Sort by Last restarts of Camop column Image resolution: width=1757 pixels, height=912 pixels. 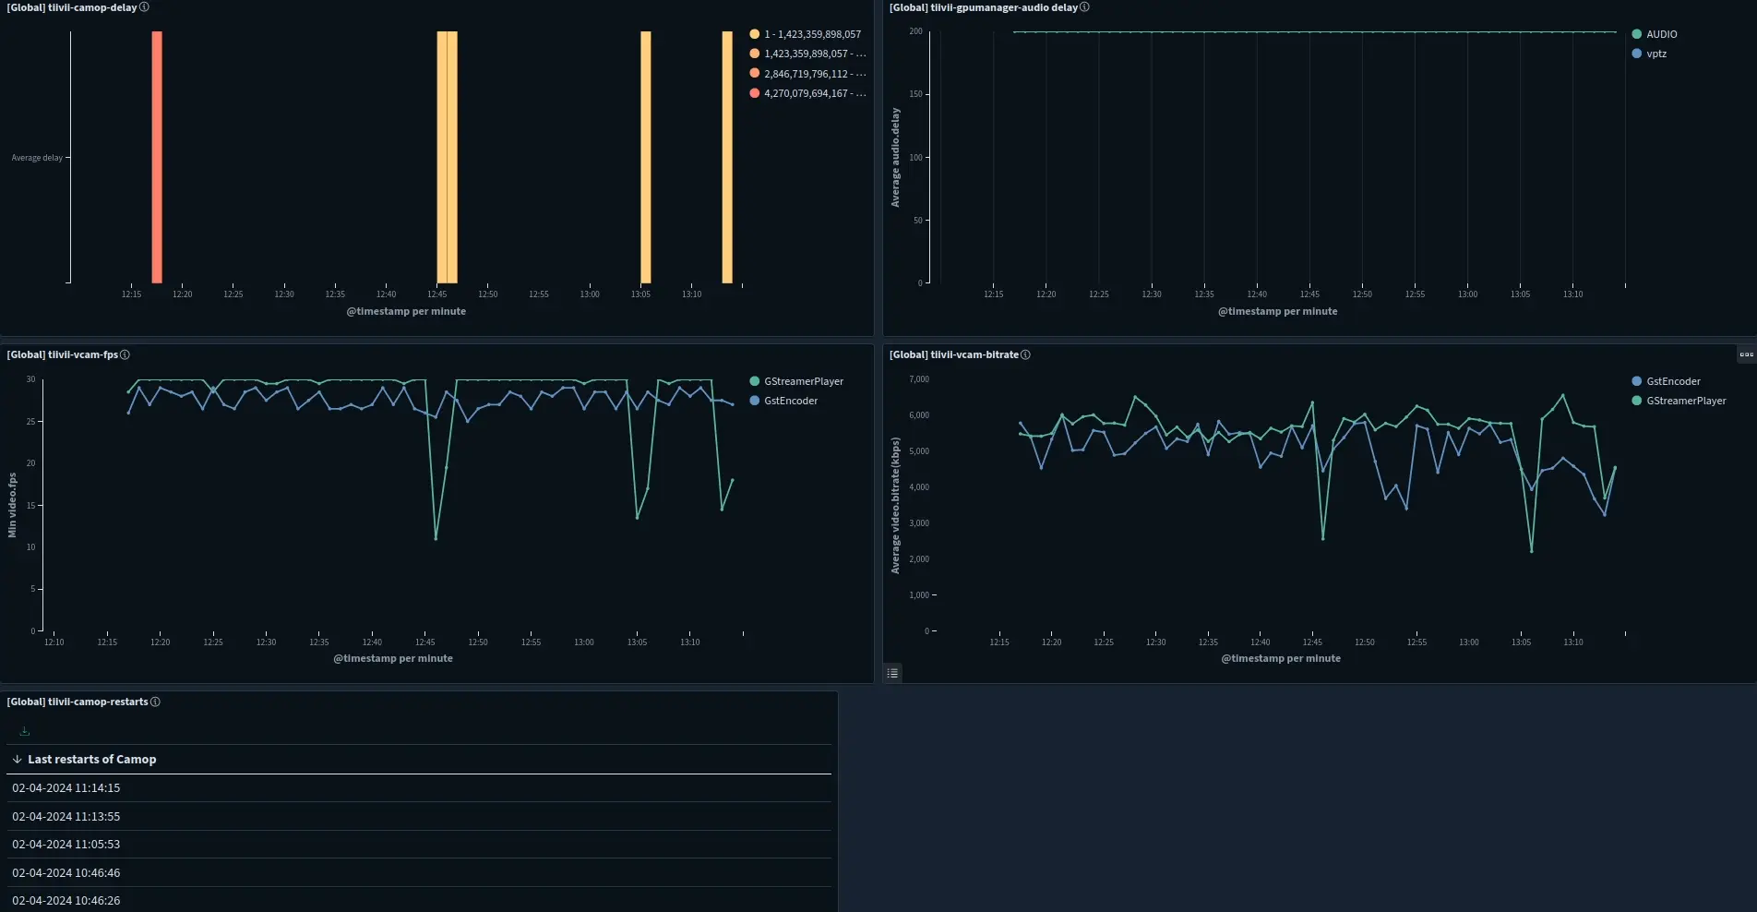click(91, 760)
